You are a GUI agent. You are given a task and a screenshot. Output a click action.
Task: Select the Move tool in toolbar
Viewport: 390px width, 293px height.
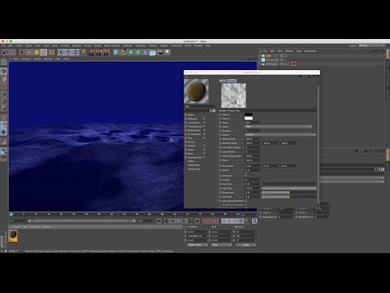[29, 52]
